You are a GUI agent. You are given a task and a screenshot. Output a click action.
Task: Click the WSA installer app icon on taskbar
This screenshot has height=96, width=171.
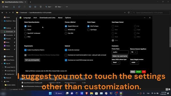[x=121, y=93]
